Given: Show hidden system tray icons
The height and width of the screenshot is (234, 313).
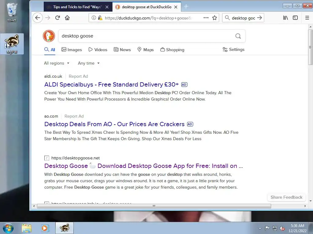Looking at the screenshot, I should 260,228.
